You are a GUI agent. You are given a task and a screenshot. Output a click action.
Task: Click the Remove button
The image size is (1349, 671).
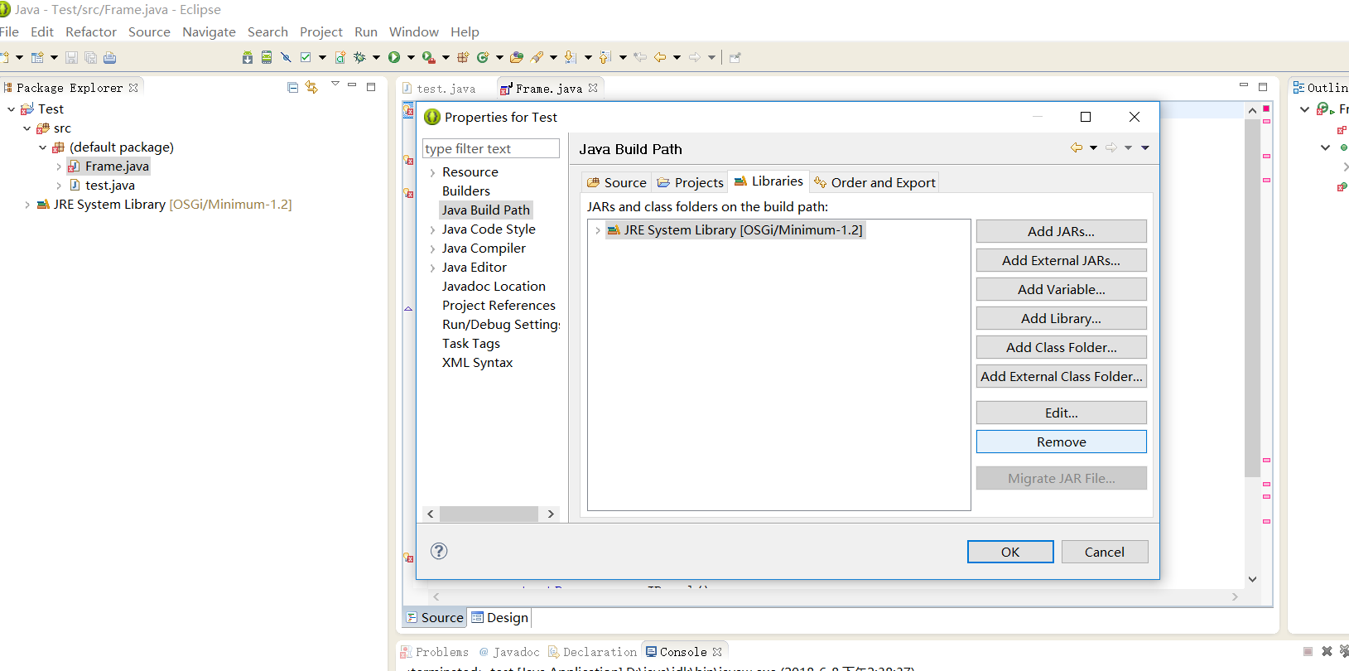coord(1061,442)
